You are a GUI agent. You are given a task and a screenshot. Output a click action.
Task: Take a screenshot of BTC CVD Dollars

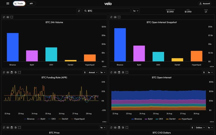115,127
